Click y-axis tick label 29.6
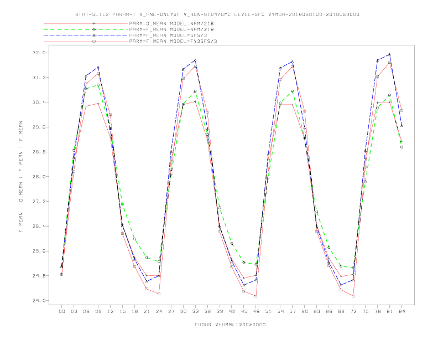 [39, 127]
